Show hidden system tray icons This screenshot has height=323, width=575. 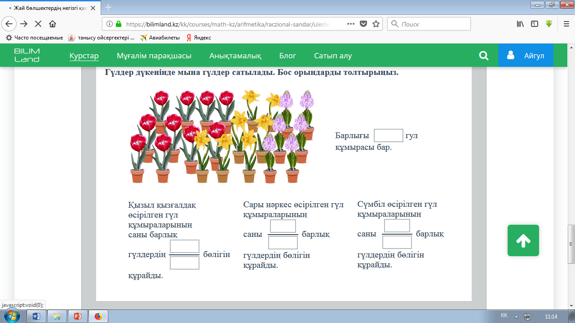point(517,316)
